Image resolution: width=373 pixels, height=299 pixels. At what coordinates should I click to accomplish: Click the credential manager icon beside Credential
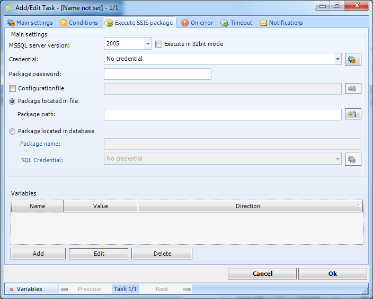point(353,59)
